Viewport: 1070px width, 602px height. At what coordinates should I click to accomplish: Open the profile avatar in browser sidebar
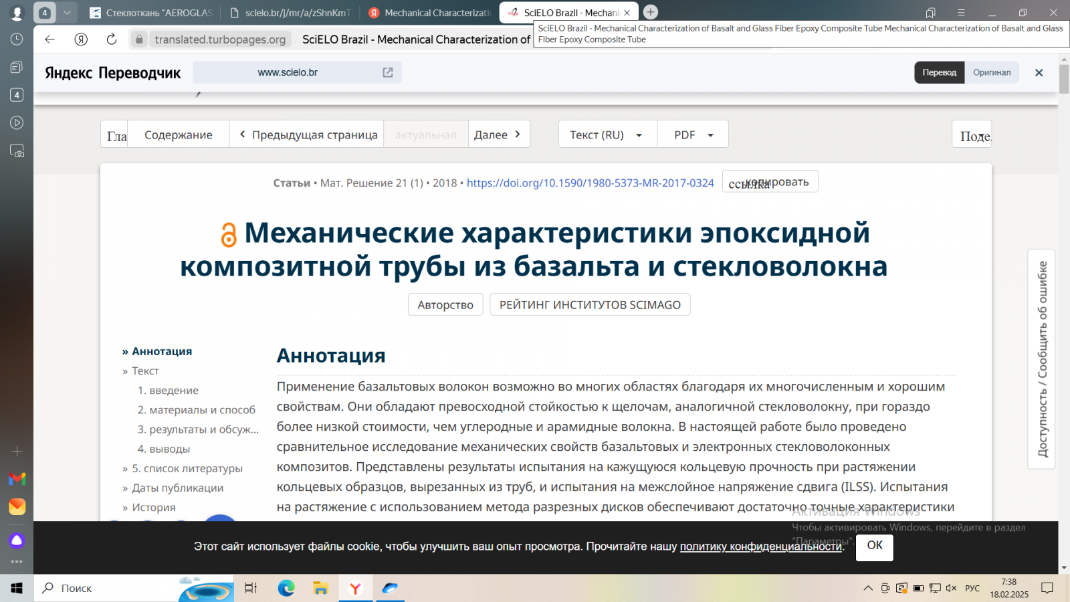click(x=17, y=12)
